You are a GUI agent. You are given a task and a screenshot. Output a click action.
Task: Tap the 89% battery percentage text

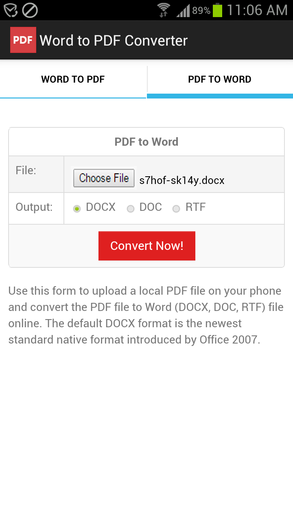pyautogui.click(x=201, y=11)
